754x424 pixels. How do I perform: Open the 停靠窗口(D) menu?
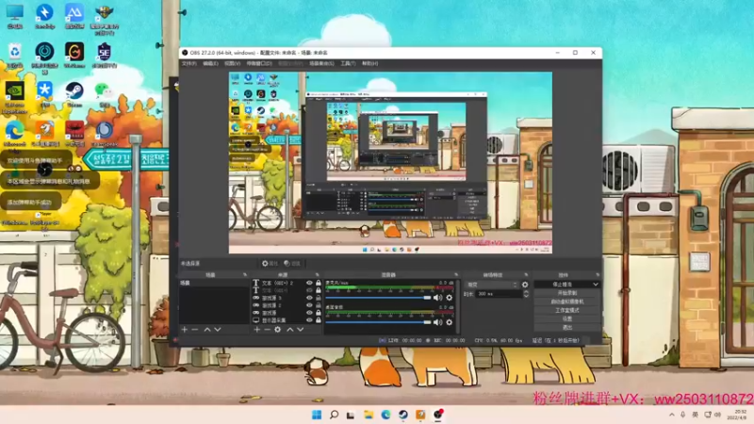pyautogui.click(x=259, y=63)
